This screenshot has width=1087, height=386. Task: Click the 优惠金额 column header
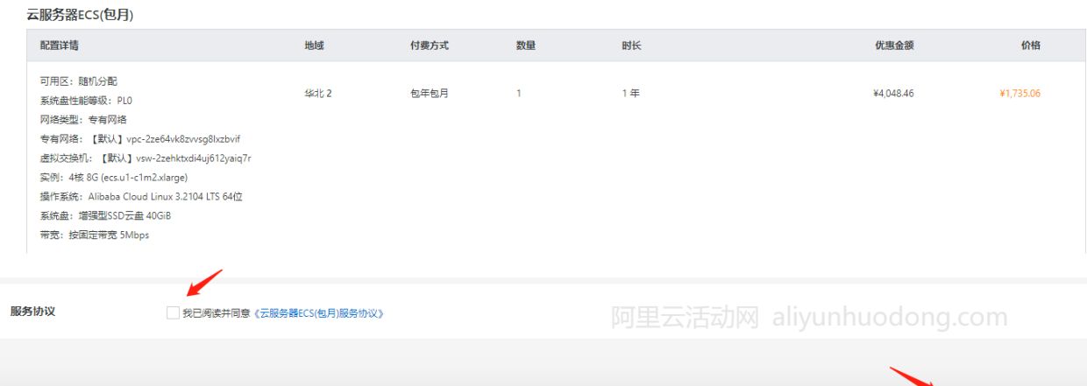(x=894, y=46)
